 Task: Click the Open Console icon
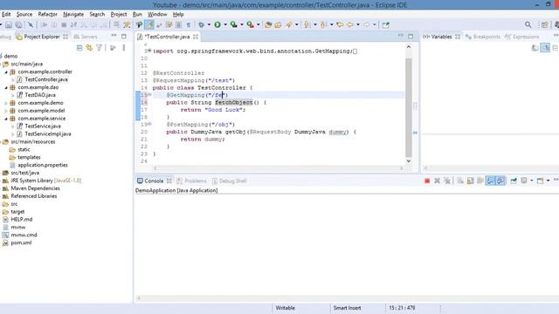[540, 181]
